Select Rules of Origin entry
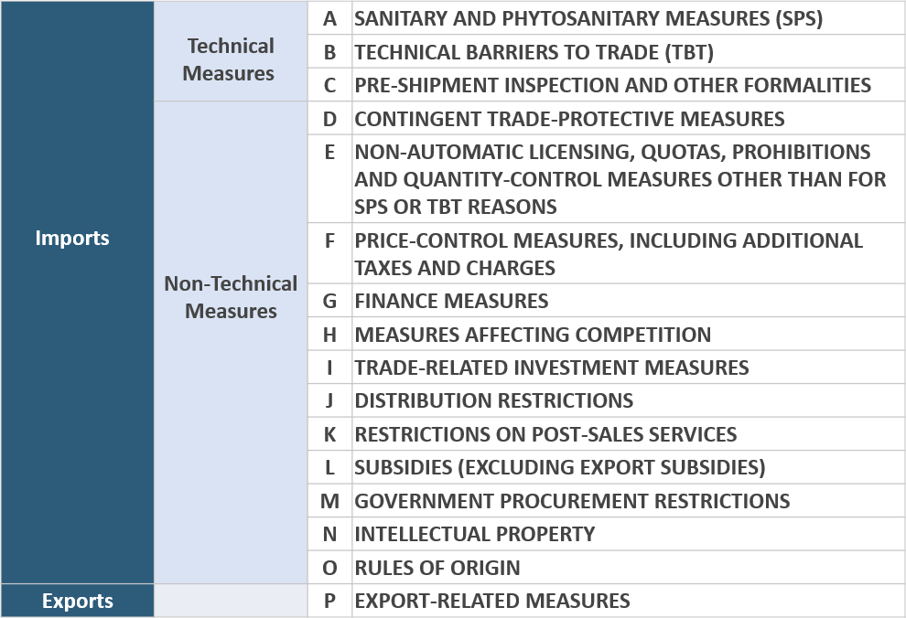The image size is (906, 618). (437, 568)
